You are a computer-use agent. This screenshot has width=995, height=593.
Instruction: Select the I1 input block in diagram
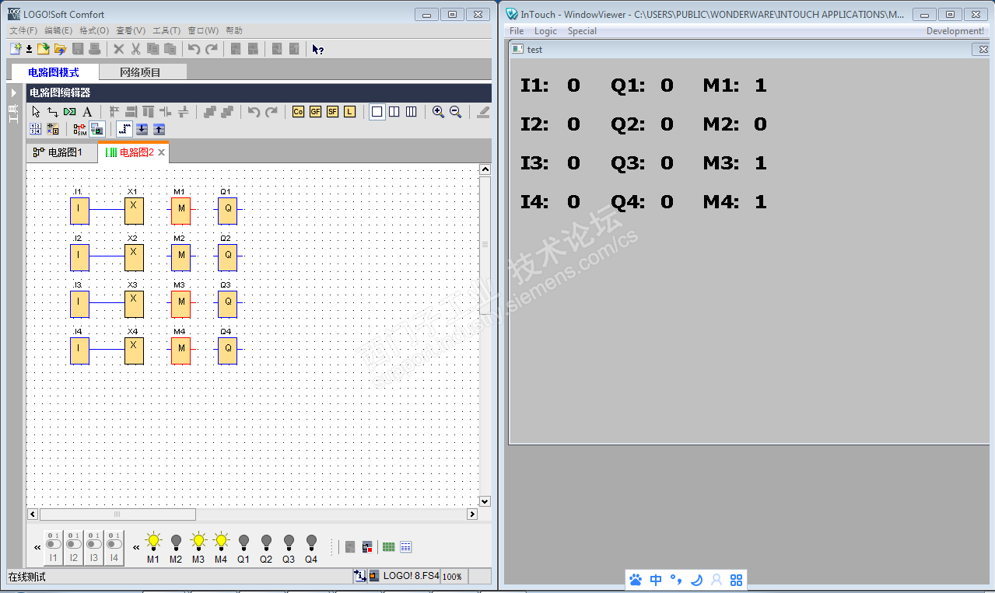click(x=79, y=211)
